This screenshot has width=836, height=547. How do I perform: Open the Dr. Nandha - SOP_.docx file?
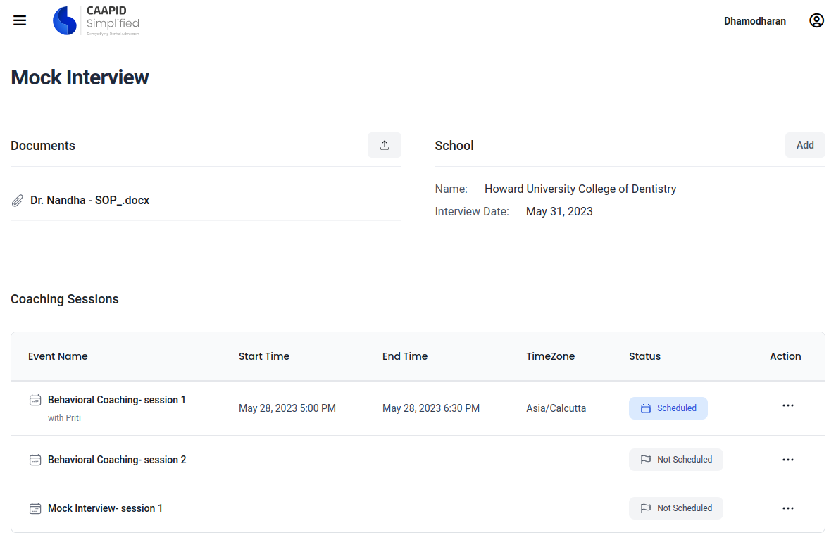click(x=89, y=201)
